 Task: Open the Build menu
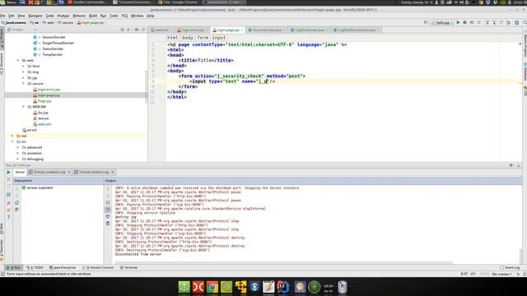click(93, 16)
